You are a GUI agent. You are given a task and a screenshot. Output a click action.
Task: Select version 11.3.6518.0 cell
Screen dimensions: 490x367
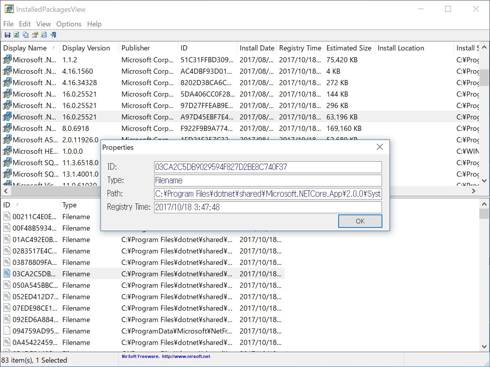(80, 162)
